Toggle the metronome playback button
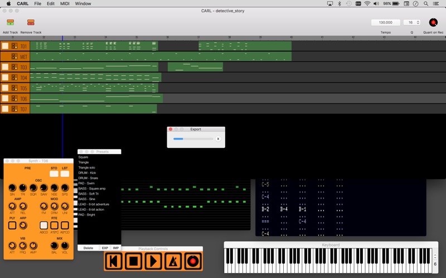Viewport: 446px width, 278px height. point(173,261)
